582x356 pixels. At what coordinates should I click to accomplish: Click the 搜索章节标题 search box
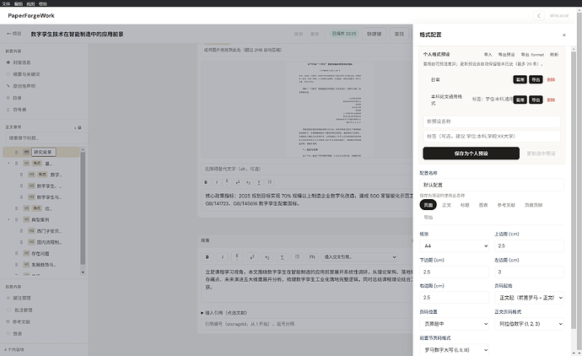[x=46, y=138]
